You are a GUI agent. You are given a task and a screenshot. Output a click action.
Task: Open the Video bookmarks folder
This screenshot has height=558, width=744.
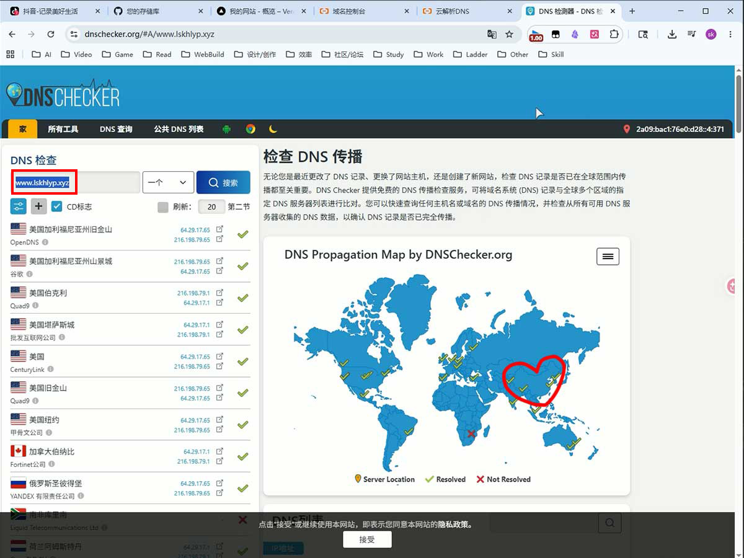click(x=77, y=55)
